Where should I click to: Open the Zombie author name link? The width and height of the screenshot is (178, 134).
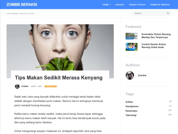[142, 75]
